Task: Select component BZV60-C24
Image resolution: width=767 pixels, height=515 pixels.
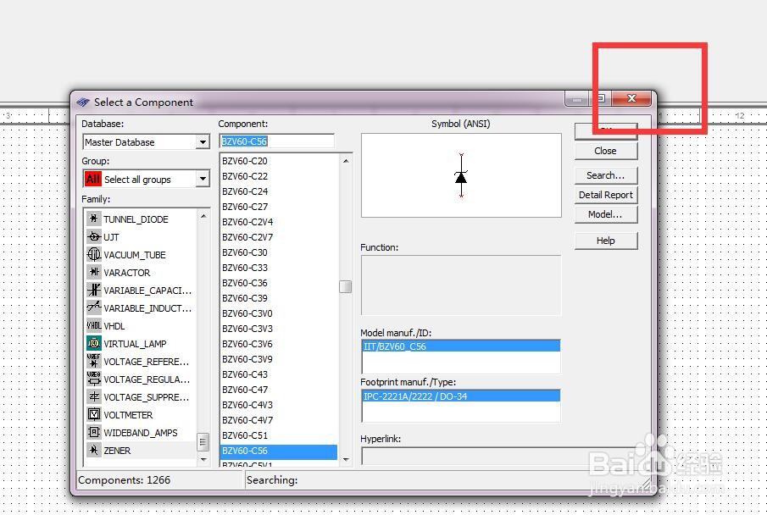Action: click(x=245, y=191)
